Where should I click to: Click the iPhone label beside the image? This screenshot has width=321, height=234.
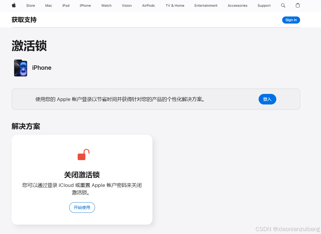tap(42, 68)
